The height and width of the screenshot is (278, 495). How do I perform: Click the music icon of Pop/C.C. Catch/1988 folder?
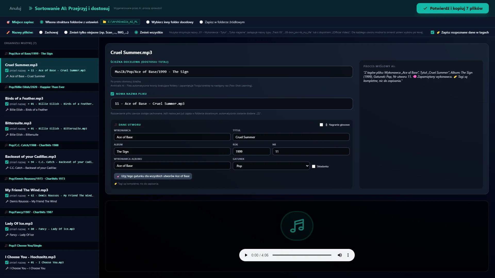6,145
